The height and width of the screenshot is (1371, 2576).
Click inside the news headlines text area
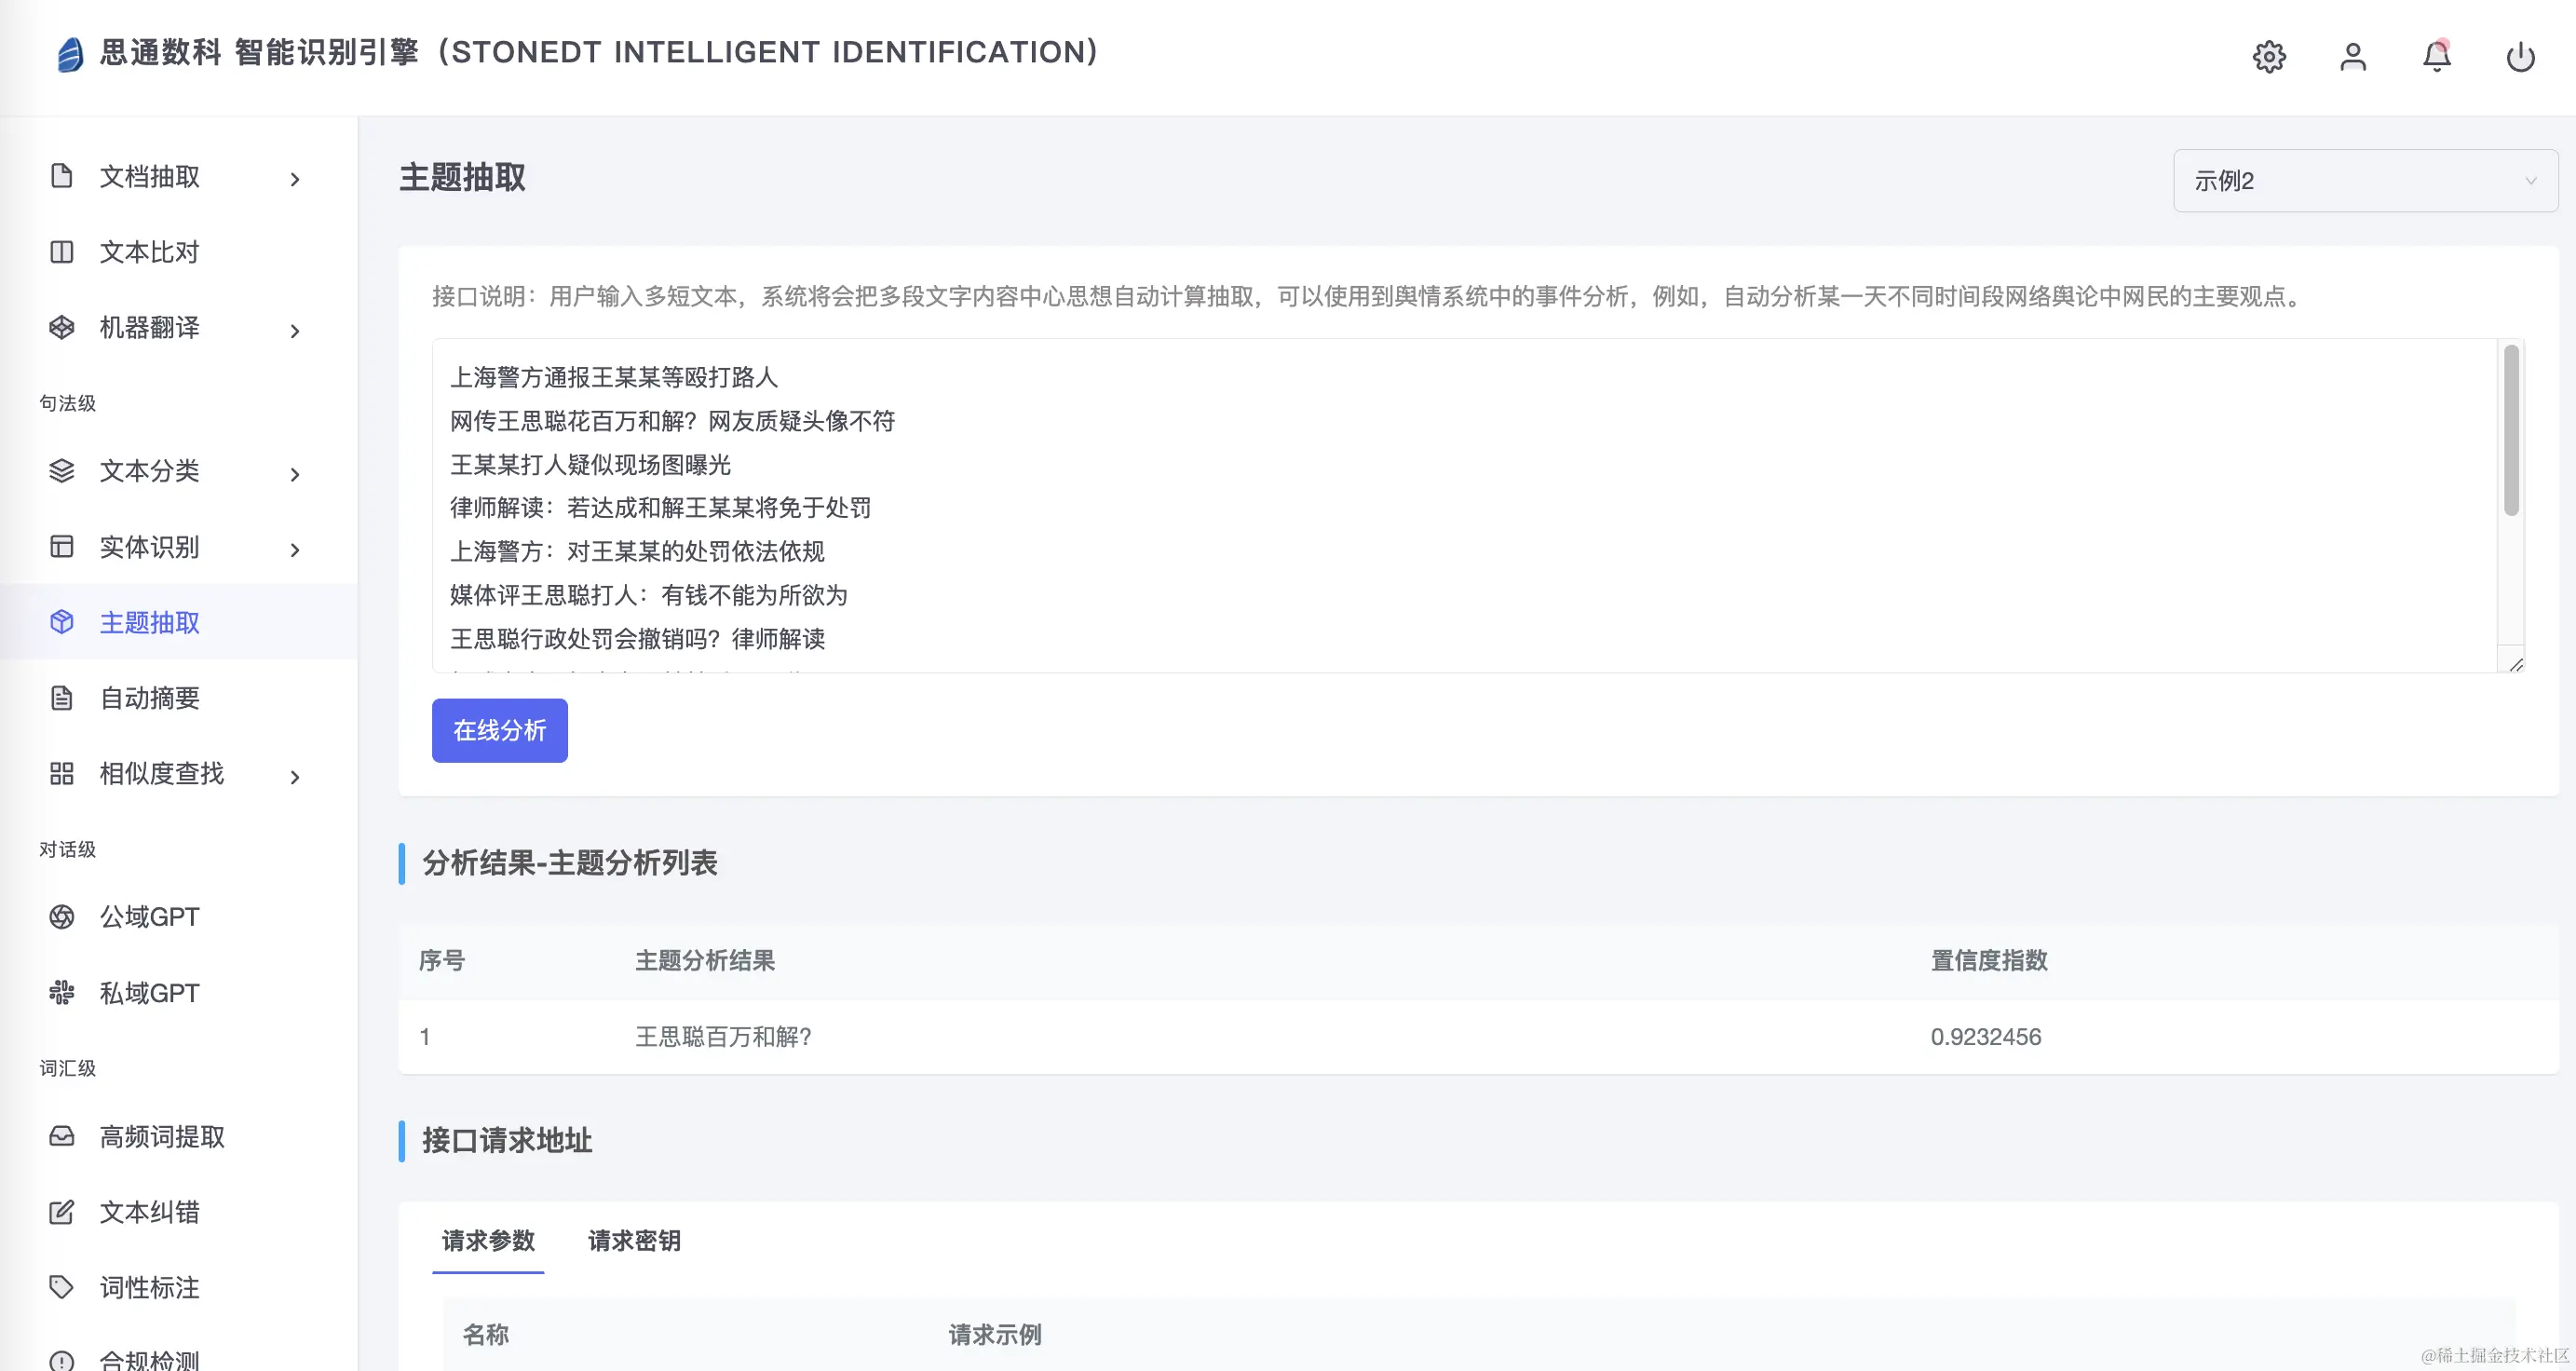1400,505
